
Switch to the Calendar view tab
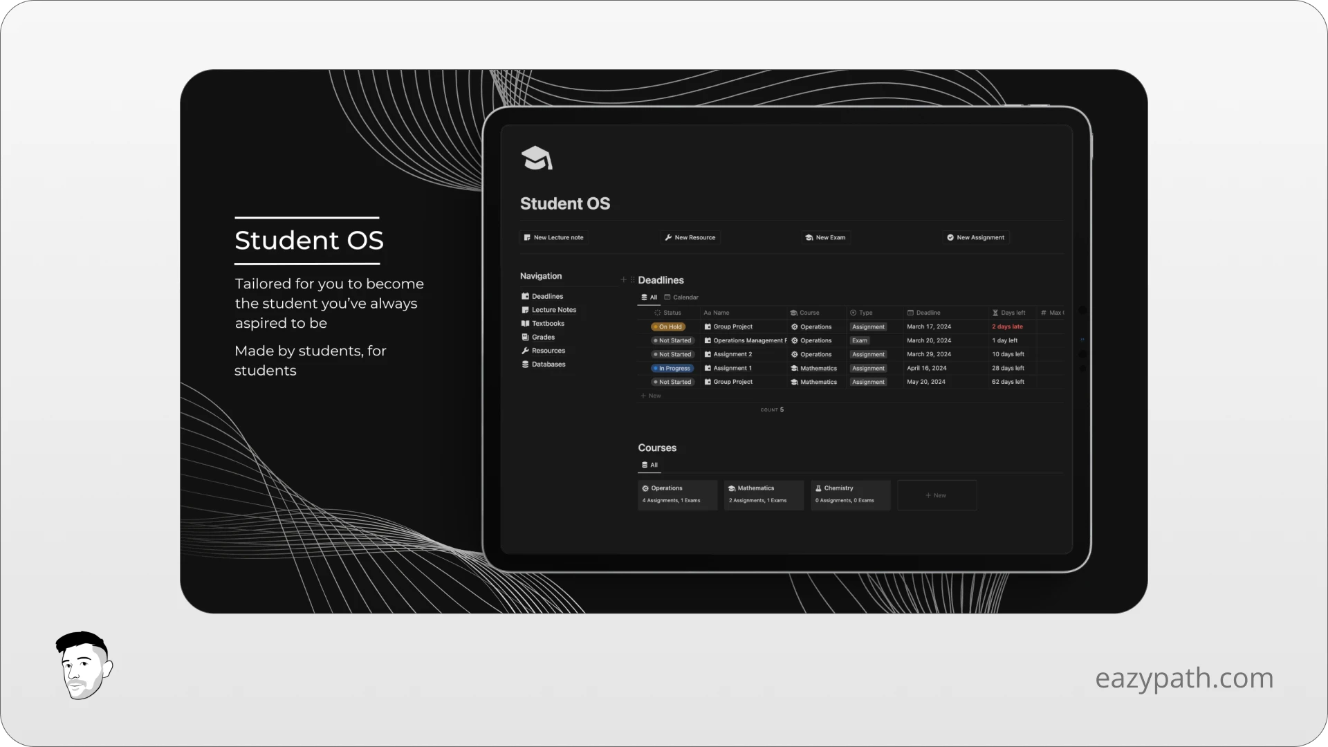pos(681,297)
